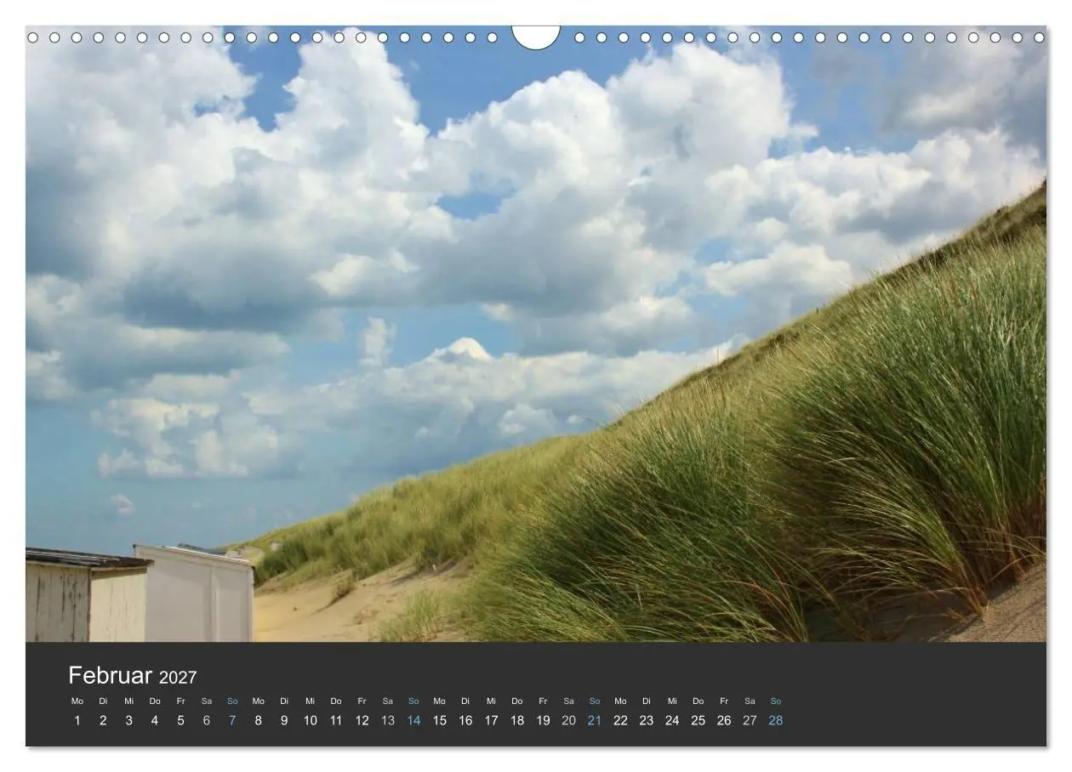Select day 19 in the calendar row
1072x772 pixels.
543,720
